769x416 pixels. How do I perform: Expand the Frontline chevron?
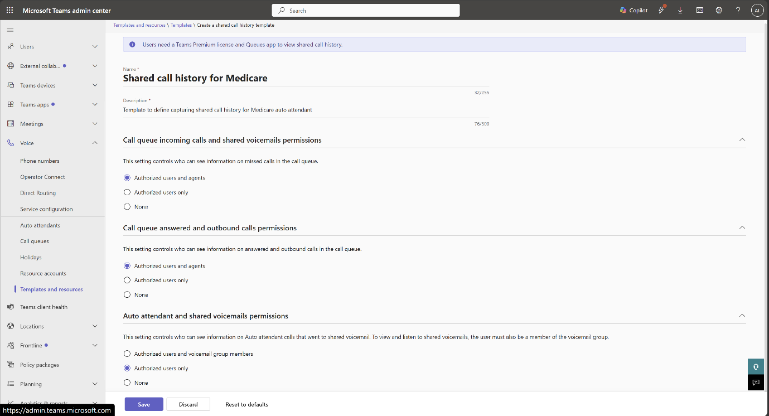click(95, 346)
